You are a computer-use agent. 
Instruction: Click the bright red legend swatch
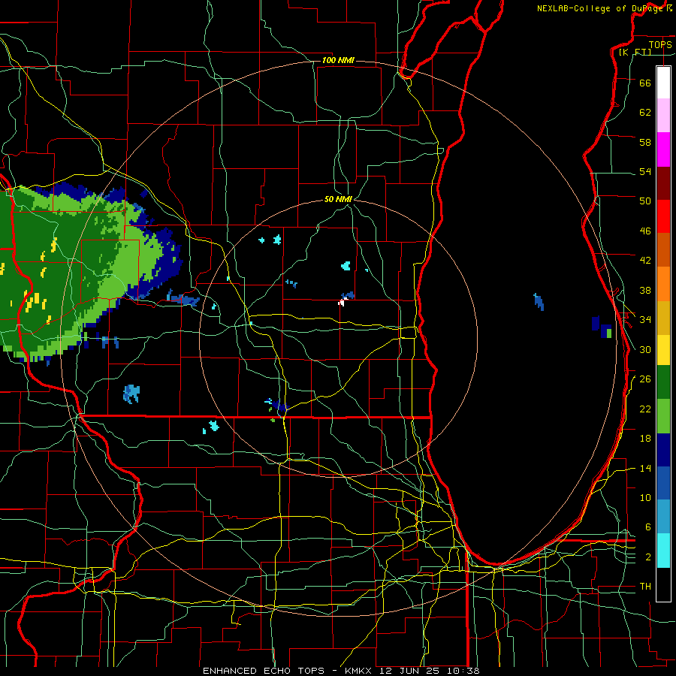pos(663,216)
